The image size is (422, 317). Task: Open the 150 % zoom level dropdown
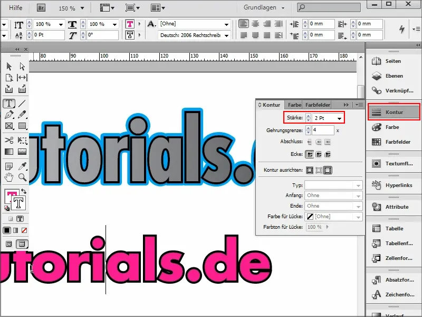click(82, 8)
